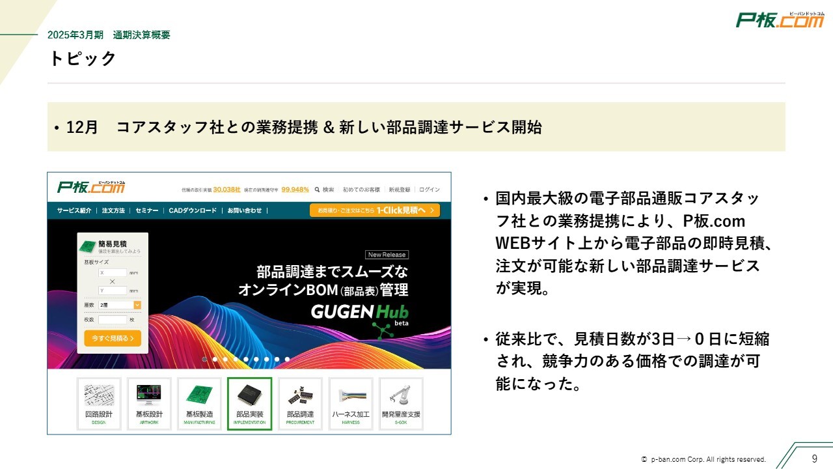Click the 今すぐ見積る button
This screenshot has width=833, height=469.
113,338
